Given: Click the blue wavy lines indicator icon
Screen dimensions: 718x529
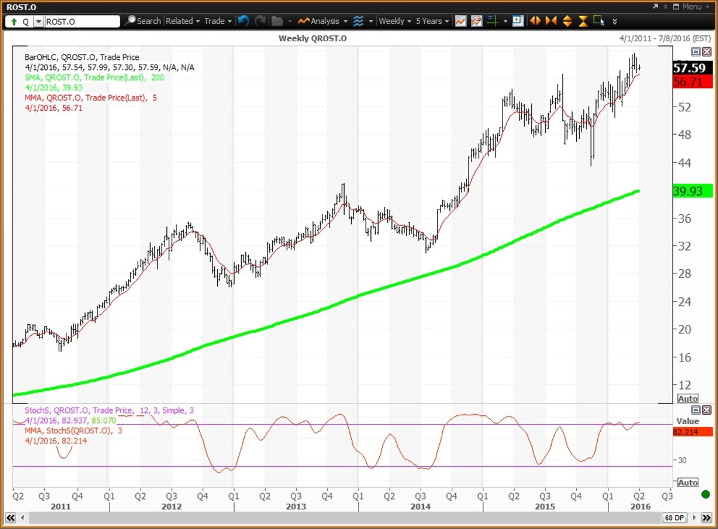Looking at the screenshot, I should click(x=358, y=21).
